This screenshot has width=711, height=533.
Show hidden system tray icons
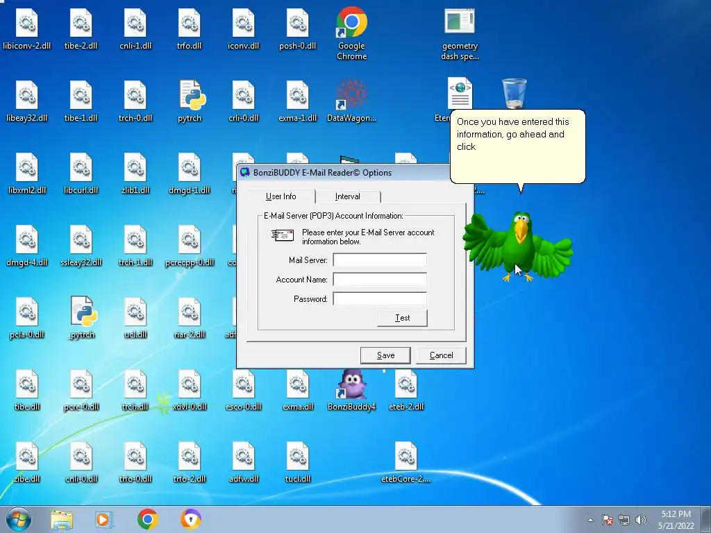coord(590,521)
